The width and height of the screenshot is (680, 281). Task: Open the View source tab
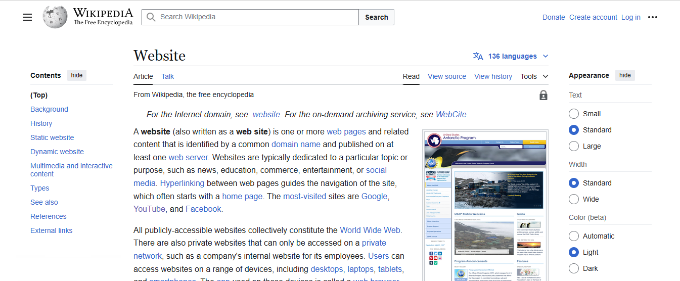(447, 76)
